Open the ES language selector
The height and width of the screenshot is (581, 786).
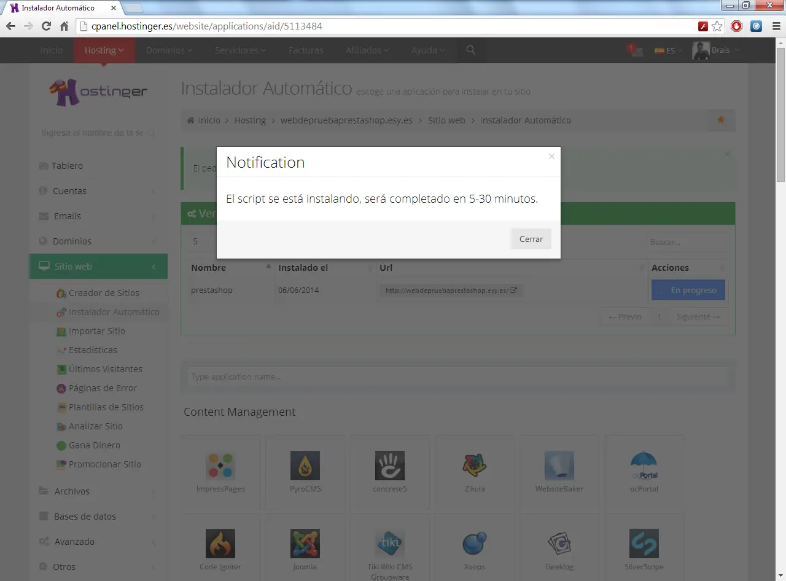point(668,50)
